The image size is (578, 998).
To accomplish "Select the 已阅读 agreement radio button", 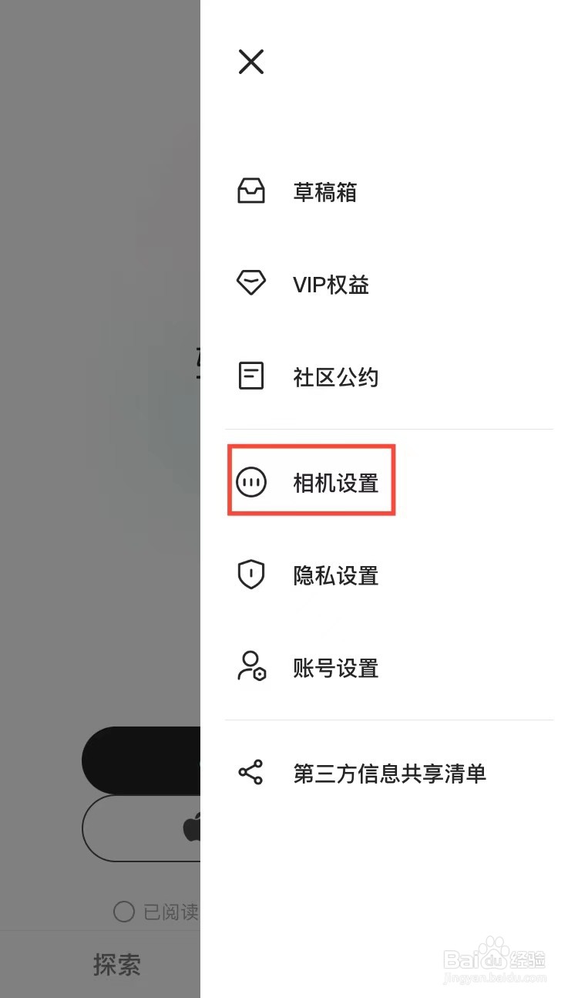I will pyautogui.click(x=124, y=912).
